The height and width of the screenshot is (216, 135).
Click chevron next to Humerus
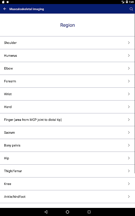tap(129, 55)
